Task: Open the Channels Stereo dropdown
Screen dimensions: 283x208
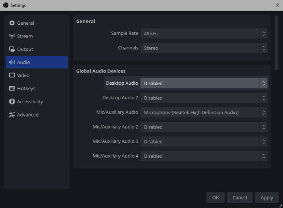Action: coord(204,48)
